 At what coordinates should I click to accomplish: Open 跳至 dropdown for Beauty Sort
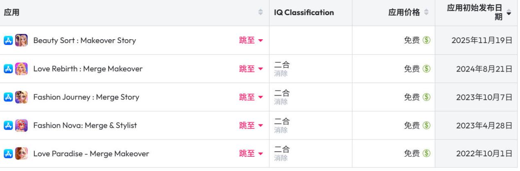pyautogui.click(x=250, y=40)
